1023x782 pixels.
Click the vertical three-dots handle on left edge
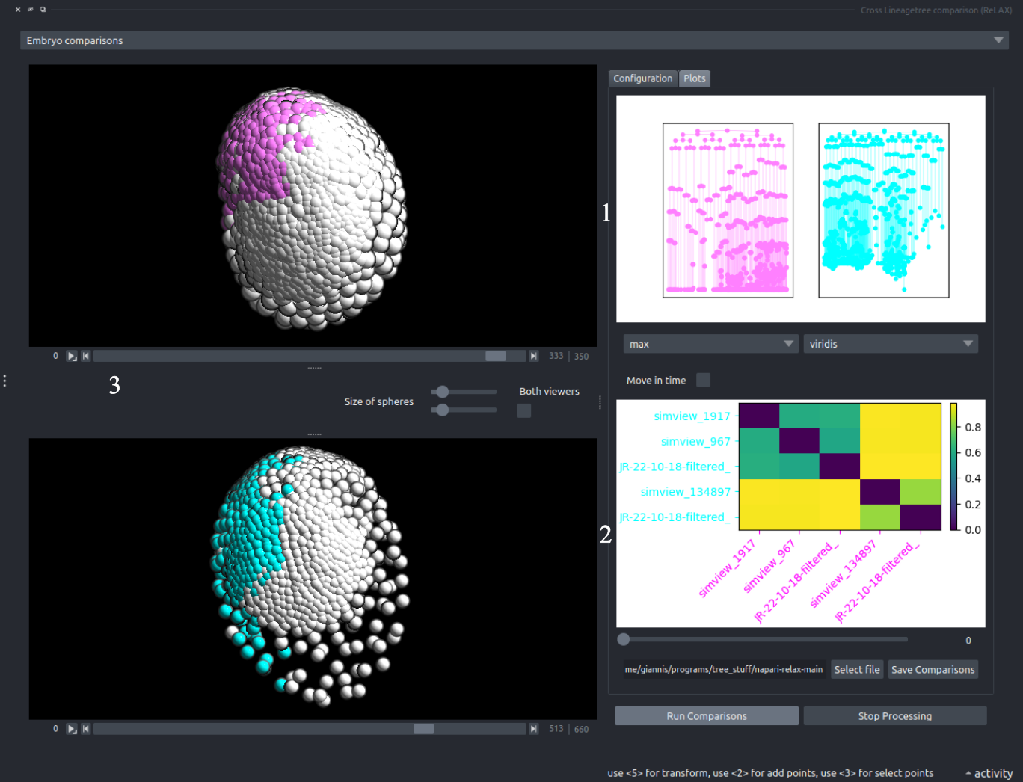click(4, 381)
